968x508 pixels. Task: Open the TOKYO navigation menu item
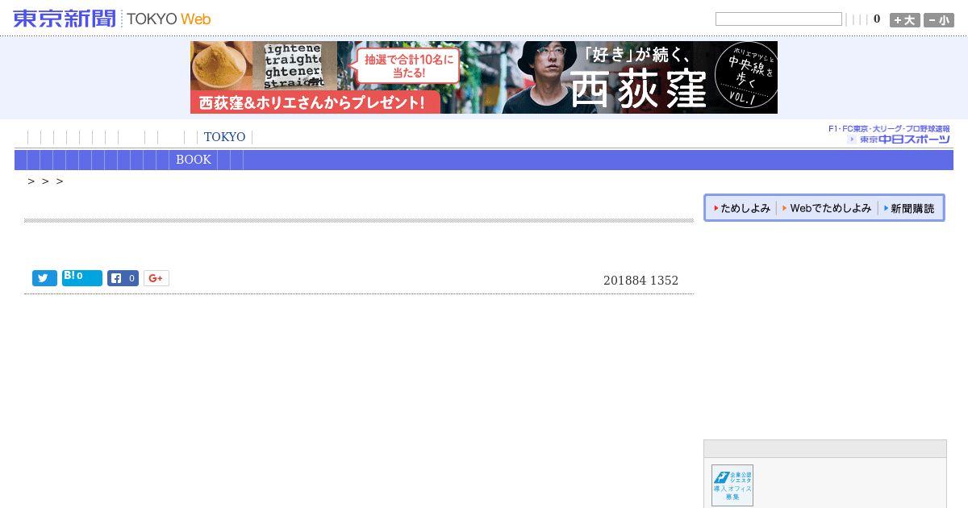[x=224, y=137]
